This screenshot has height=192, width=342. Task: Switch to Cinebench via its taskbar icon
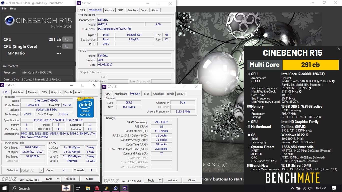pyautogui.click(x=115, y=188)
